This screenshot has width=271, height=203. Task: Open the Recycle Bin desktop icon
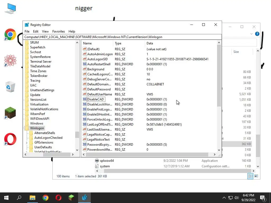tap(10, 87)
